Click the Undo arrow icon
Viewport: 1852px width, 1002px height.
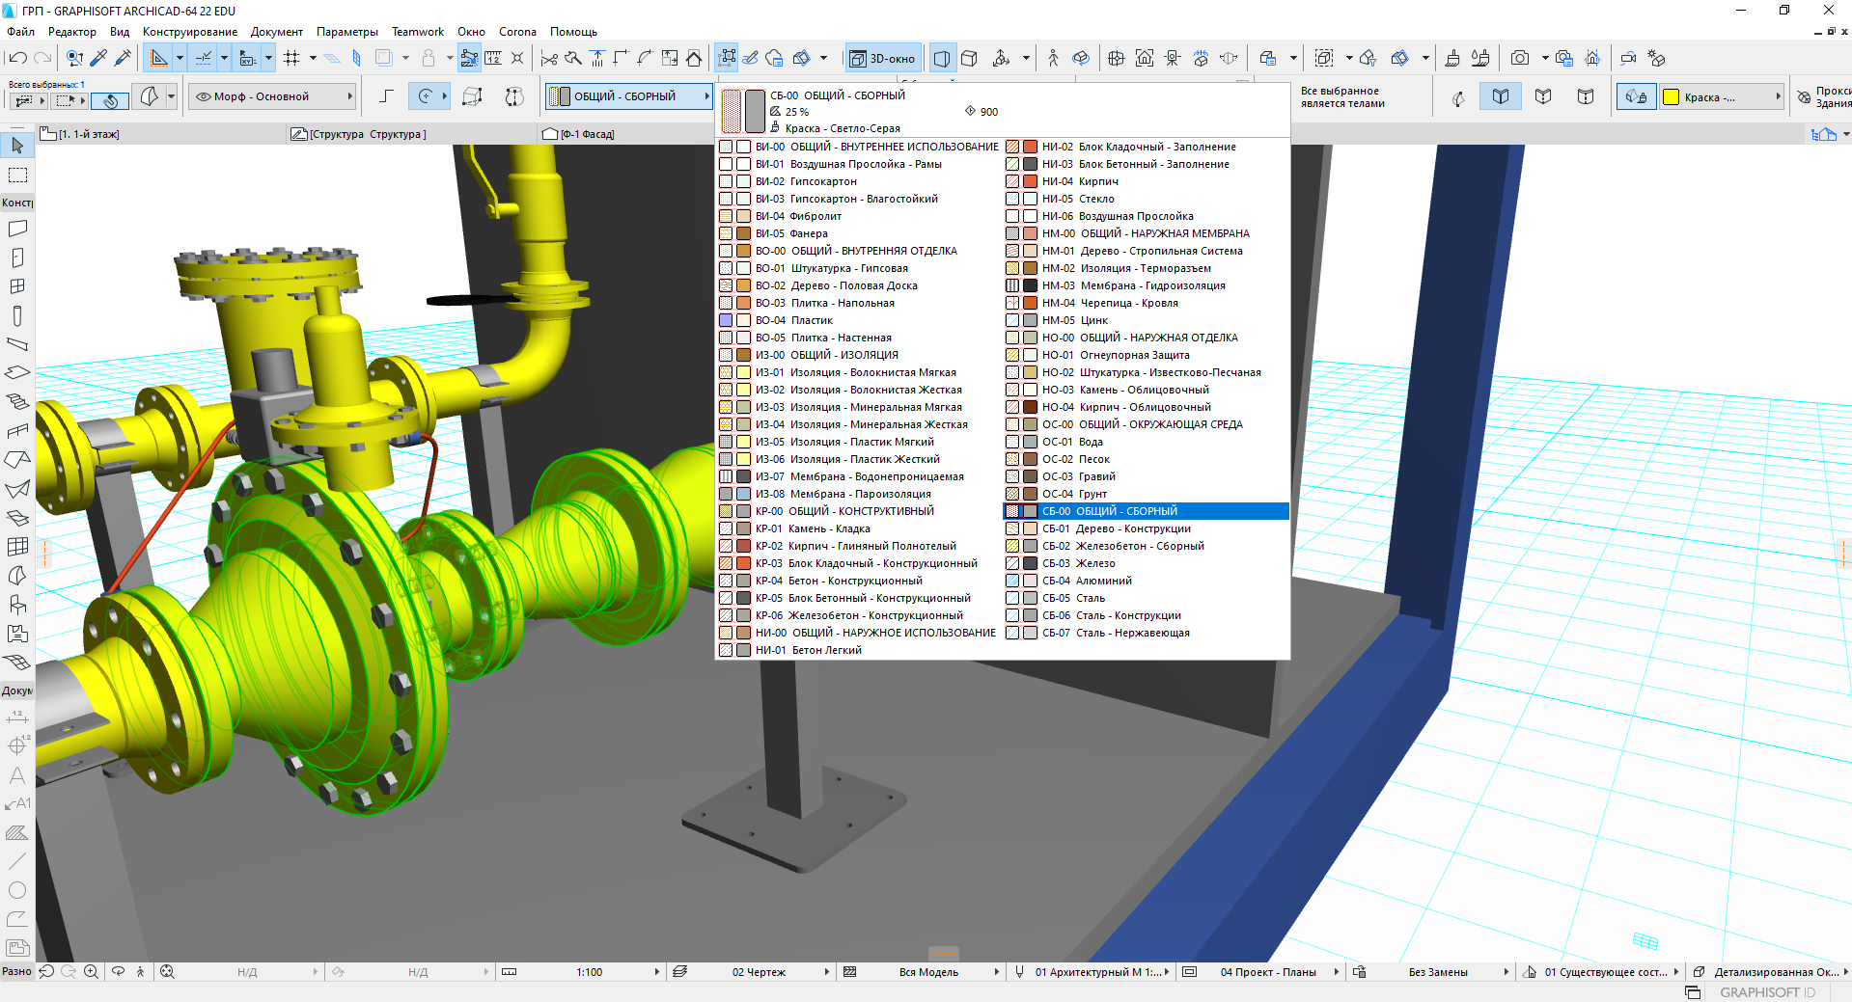17,58
